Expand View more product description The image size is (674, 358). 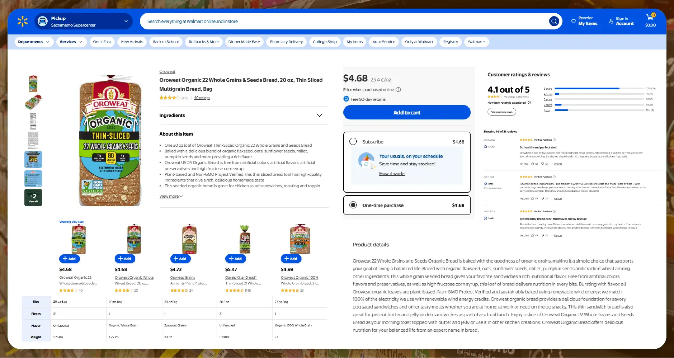171,196
